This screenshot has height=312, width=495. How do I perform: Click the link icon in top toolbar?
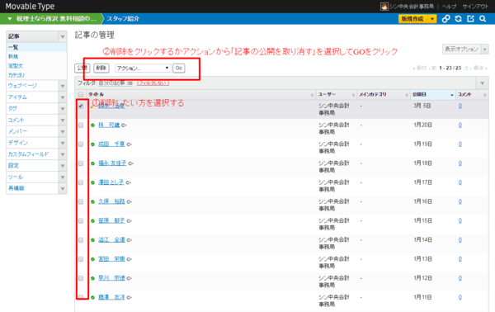click(x=445, y=19)
